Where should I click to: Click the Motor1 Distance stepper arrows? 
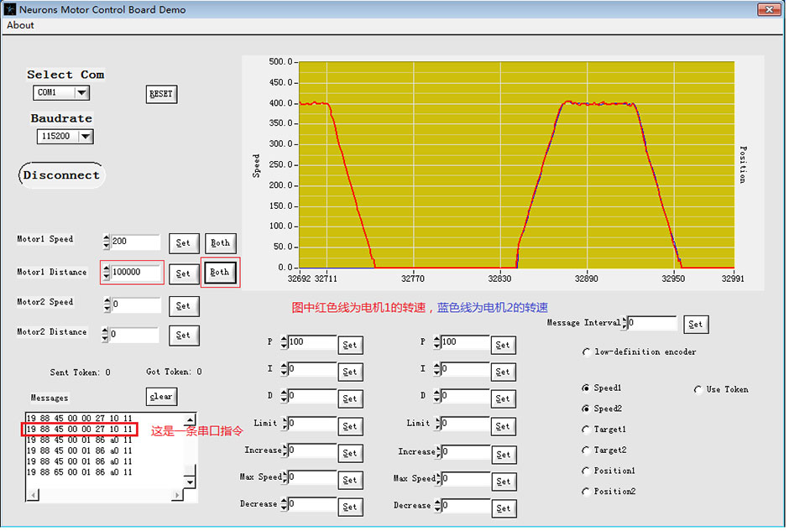point(106,273)
